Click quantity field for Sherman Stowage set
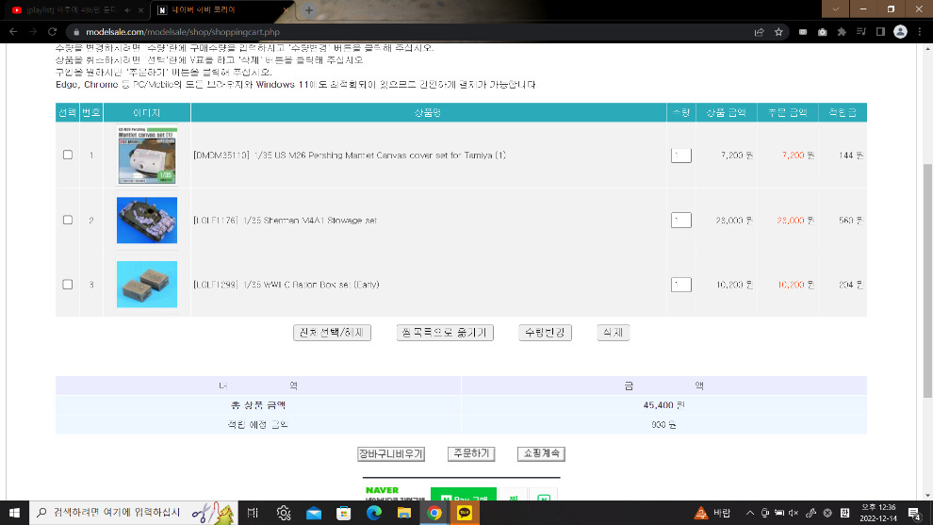 [680, 220]
